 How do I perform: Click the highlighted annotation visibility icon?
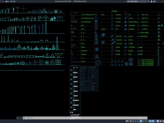tap(158, 121)
